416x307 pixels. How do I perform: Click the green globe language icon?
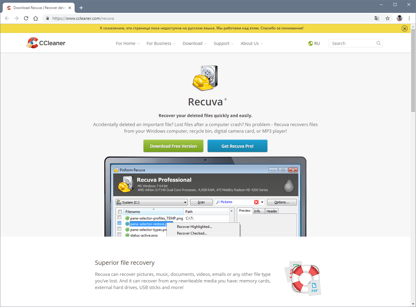click(311, 43)
